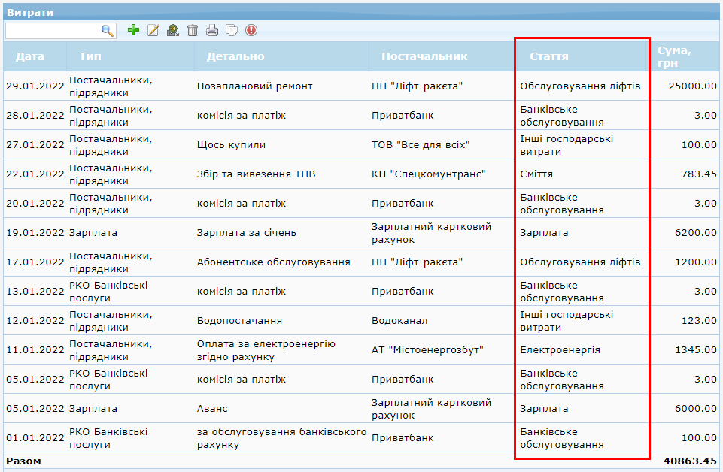Click за обслуговування банківського рахунку cell
This screenshot has width=723, height=472.
point(281,438)
